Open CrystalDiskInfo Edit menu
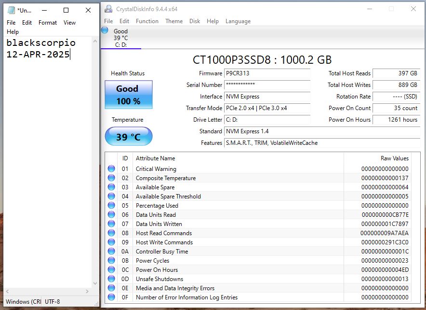The width and height of the screenshot is (426, 310). click(x=124, y=21)
